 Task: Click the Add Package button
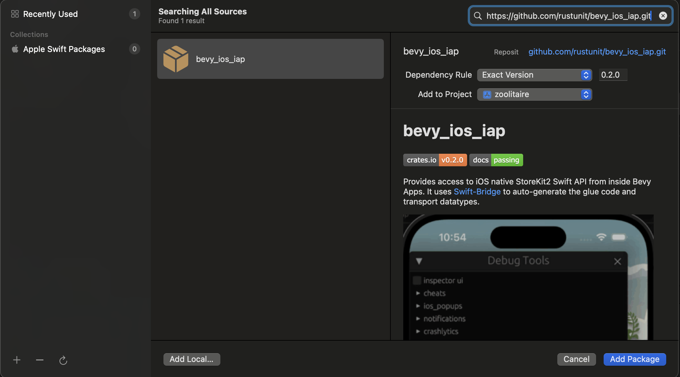point(635,359)
